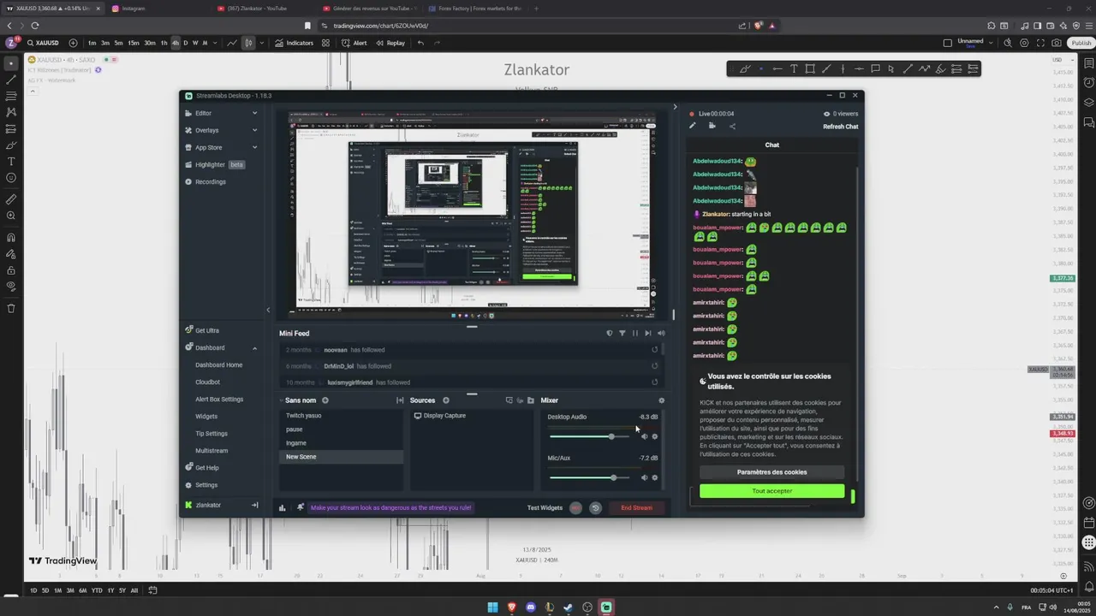
Task: Select brush tool in floating drawing toolbar
Action: click(745, 69)
